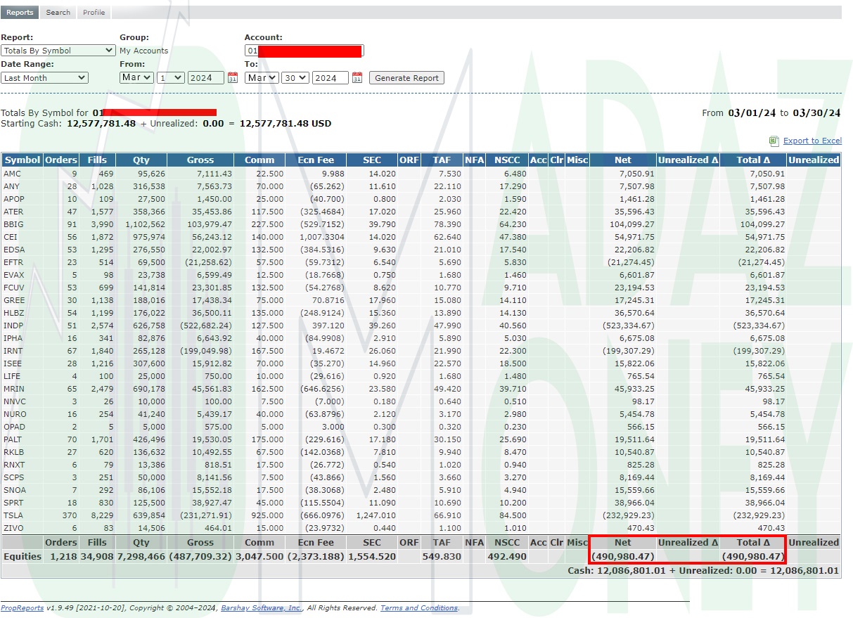Focus the To year input field
Viewport: 853px width, 618px height.
pyautogui.click(x=330, y=78)
